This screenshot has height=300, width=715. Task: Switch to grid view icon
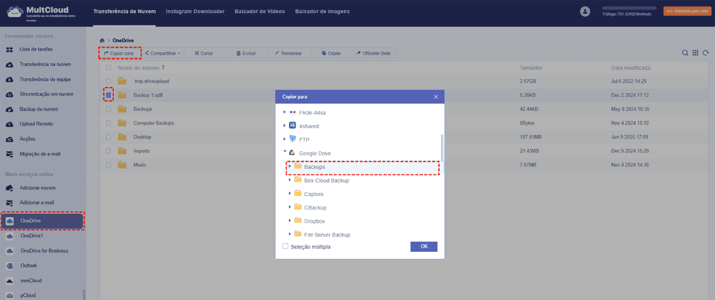click(x=695, y=53)
